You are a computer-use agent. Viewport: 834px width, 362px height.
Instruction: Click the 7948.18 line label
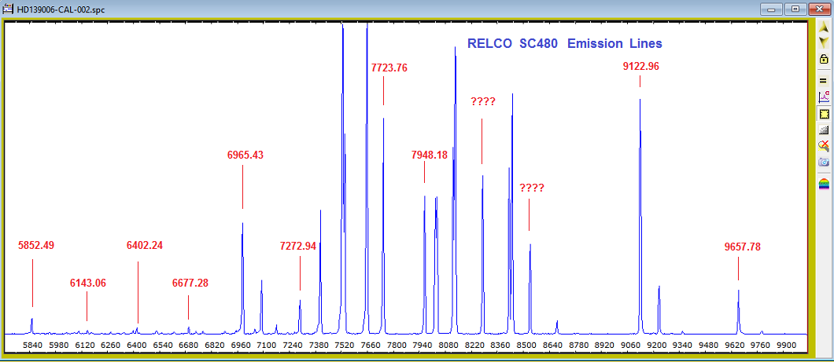(430, 155)
